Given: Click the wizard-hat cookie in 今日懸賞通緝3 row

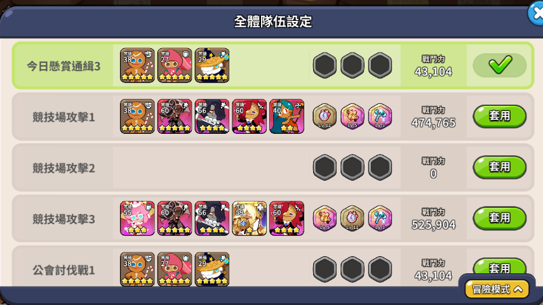Looking at the screenshot, I should [212, 65].
